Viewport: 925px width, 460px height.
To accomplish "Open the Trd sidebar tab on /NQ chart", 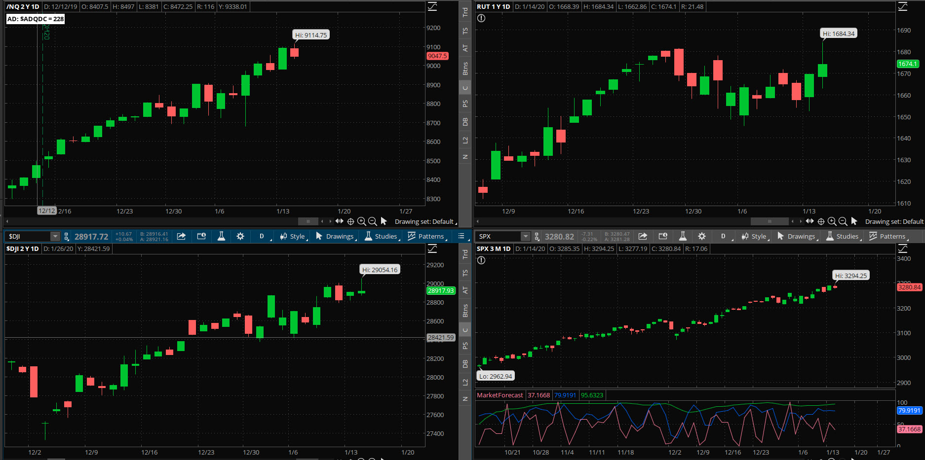I will 465,12.
